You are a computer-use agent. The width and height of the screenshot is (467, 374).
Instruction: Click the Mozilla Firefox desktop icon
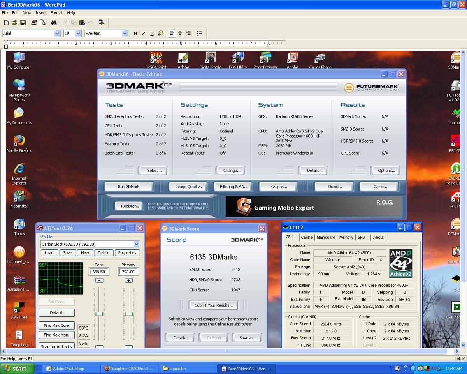tap(19, 143)
